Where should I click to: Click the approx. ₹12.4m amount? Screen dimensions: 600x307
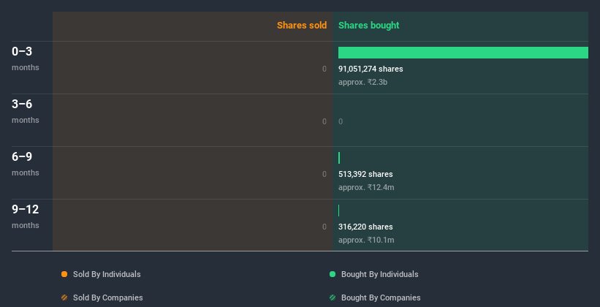366,187
